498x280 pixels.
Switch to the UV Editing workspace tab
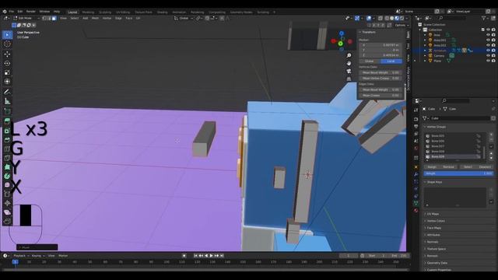123,12
